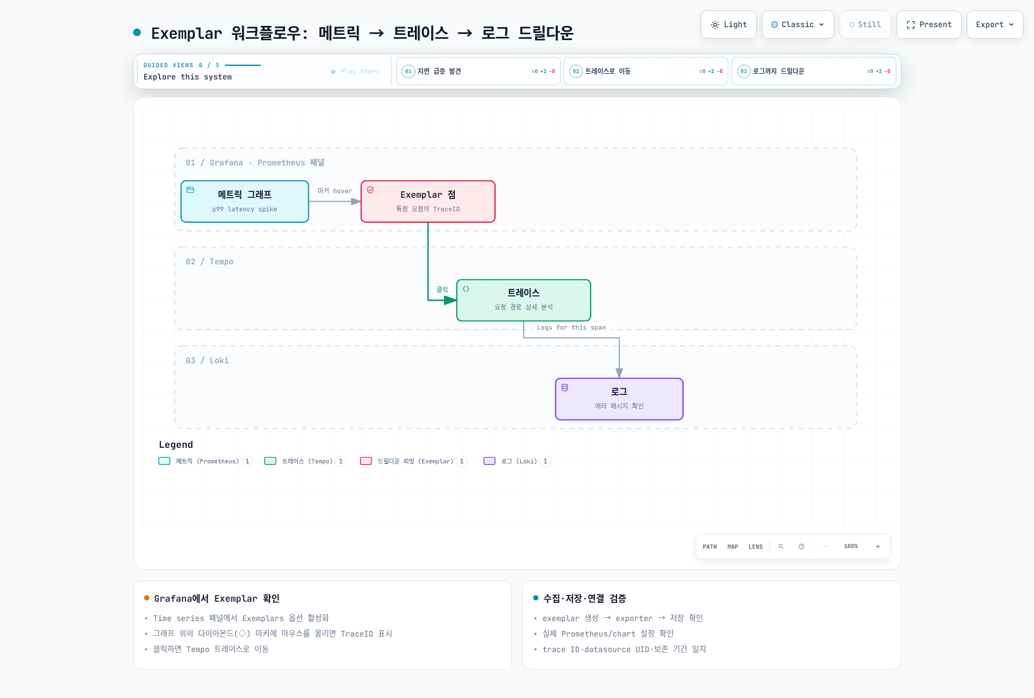
Task: Click the '마커 hover' edge label
Action: point(335,191)
